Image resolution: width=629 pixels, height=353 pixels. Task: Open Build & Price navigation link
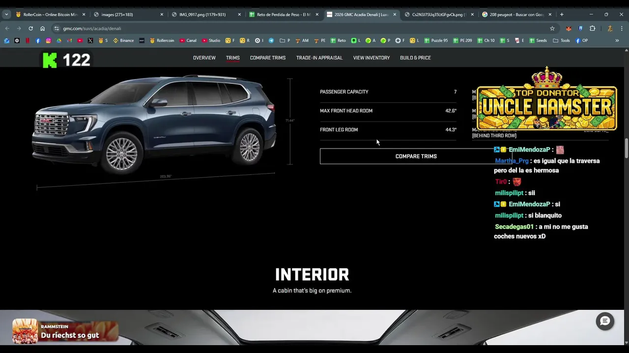coord(415,58)
